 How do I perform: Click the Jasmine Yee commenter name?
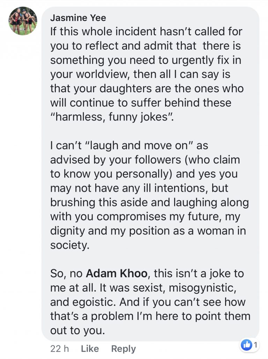pos(78,18)
